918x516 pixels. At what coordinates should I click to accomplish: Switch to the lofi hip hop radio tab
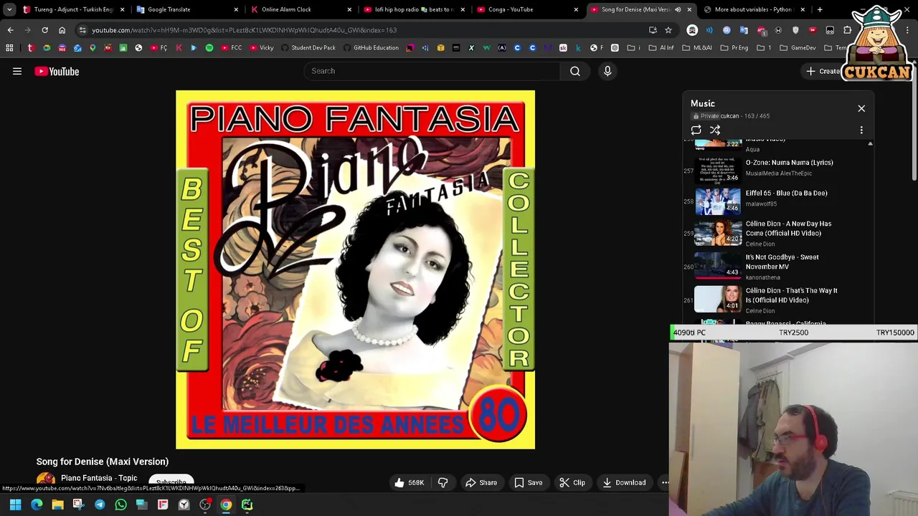pyautogui.click(x=414, y=9)
